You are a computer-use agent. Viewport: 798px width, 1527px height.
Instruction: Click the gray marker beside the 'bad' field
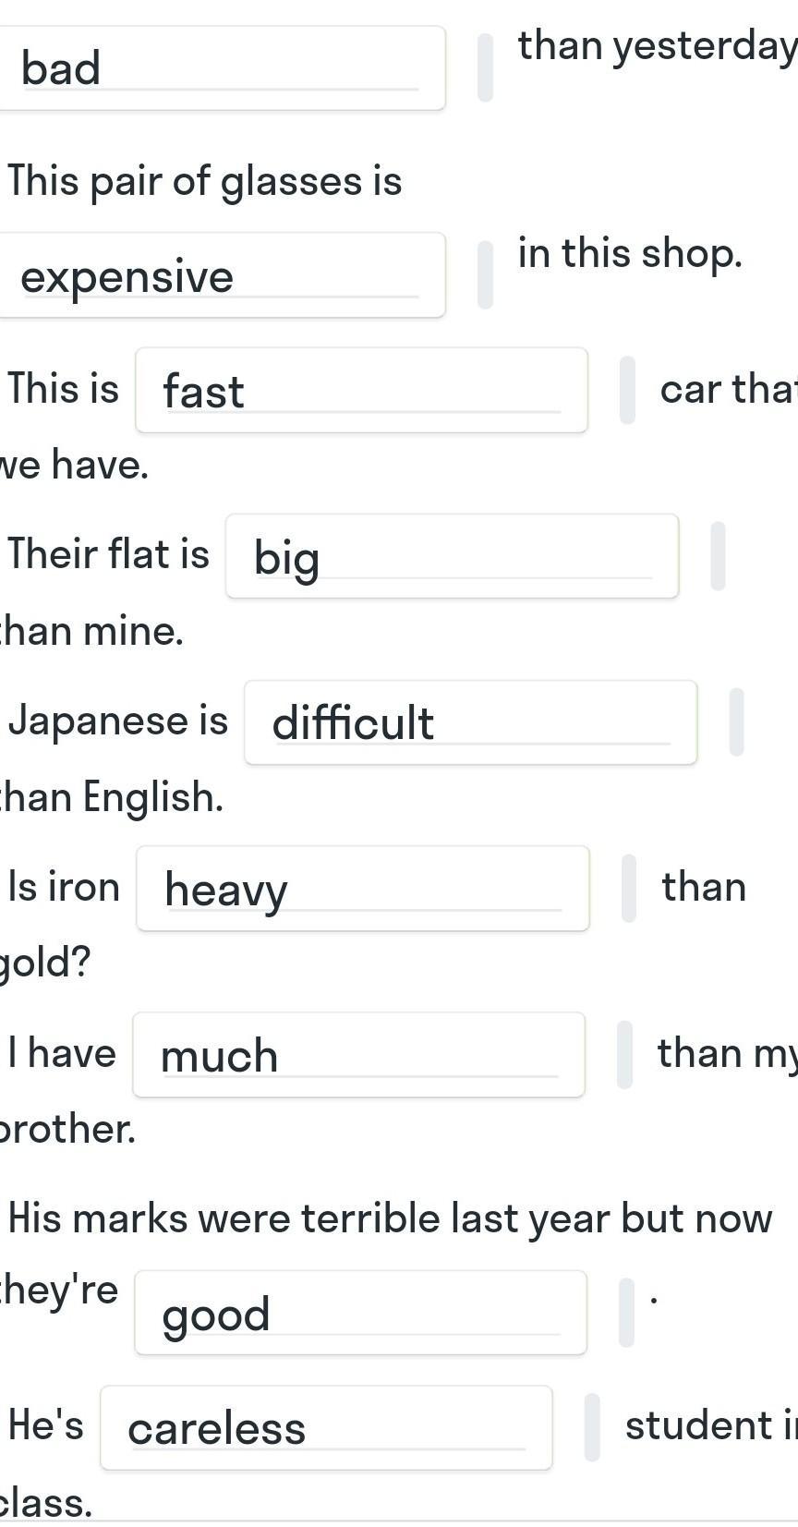tap(485, 67)
